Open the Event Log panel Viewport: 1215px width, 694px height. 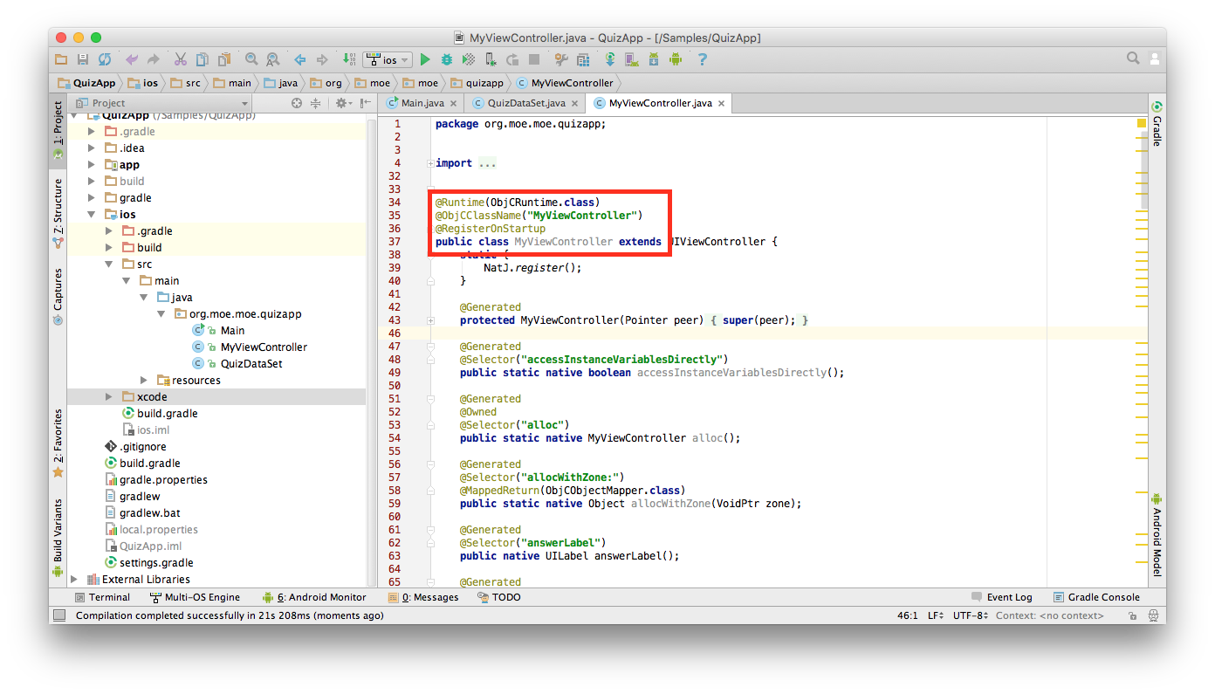pyautogui.click(x=1001, y=597)
